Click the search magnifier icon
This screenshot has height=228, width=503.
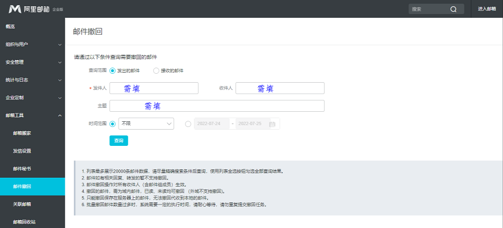pos(453,9)
